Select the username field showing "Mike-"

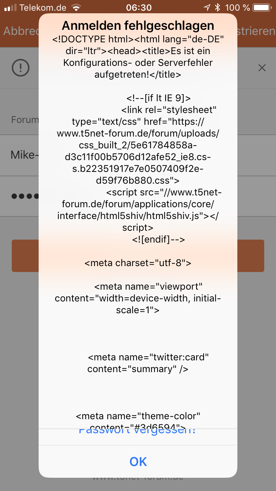click(138, 155)
